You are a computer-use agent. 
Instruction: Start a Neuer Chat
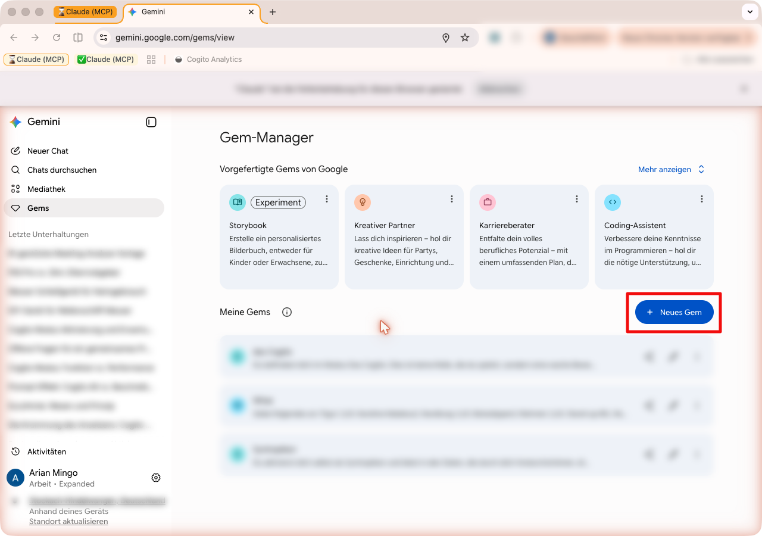[84, 151]
